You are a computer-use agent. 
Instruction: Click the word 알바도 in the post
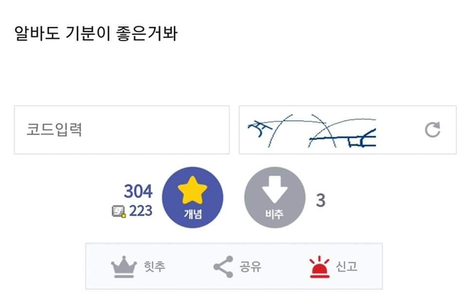coord(37,33)
